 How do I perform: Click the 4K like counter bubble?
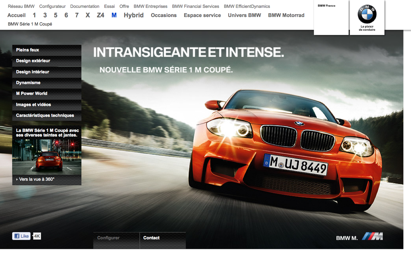pyautogui.click(x=37, y=236)
